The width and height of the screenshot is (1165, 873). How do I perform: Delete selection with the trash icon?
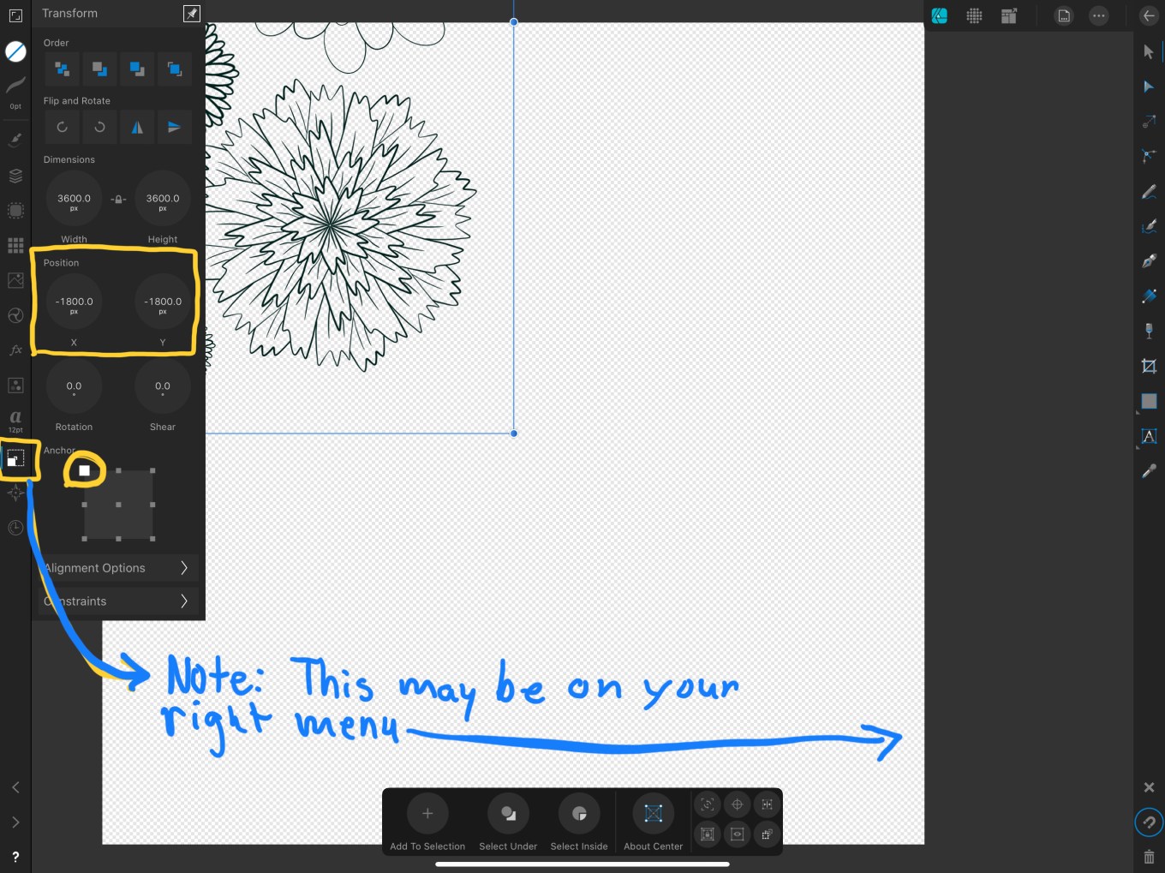(1149, 856)
